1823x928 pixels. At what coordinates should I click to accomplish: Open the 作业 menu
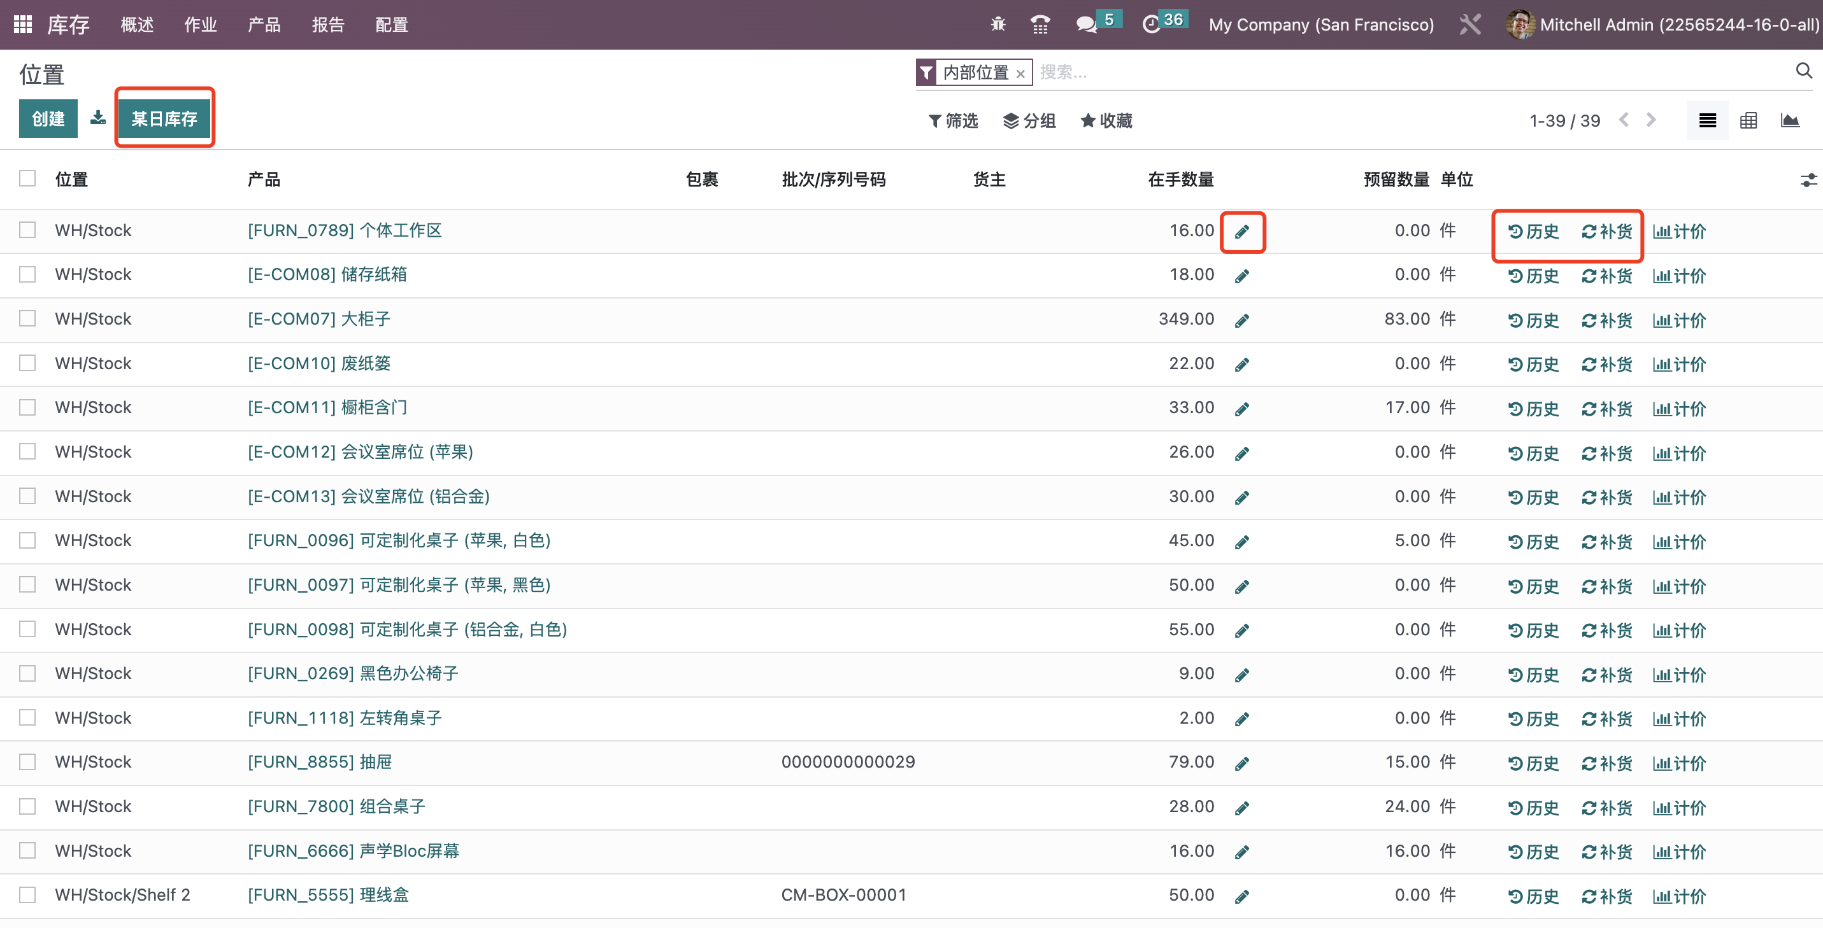point(201,25)
